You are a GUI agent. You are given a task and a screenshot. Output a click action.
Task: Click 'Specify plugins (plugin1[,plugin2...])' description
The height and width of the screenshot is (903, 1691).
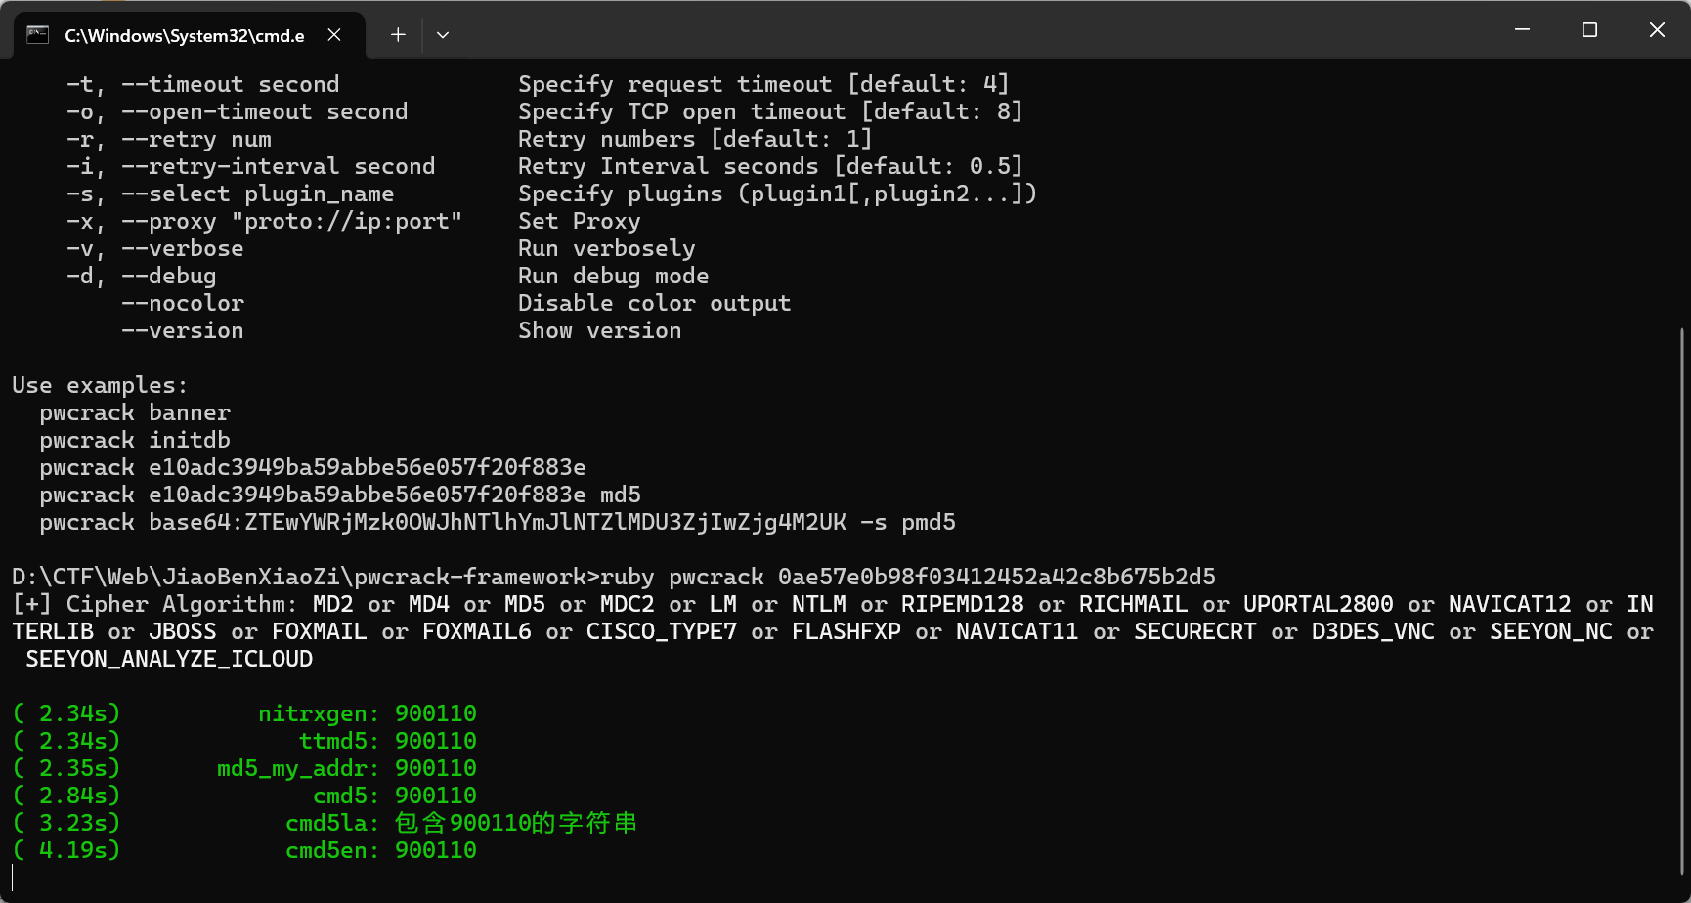click(777, 194)
